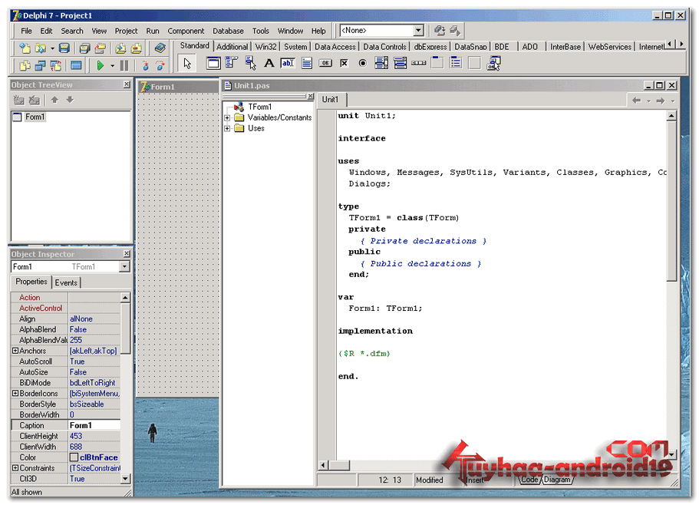Image resolution: width=699 pixels, height=505 pixels.
Task: Select Form1 in Object TreeView
Action: [x=35, y=117]
